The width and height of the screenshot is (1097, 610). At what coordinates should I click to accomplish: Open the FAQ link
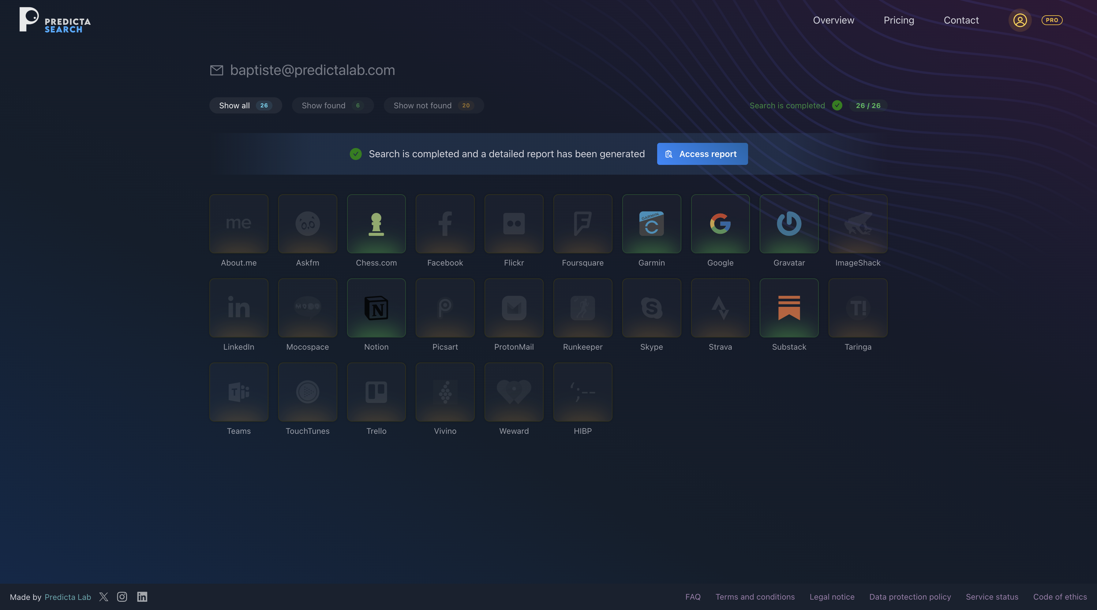coord(693,597)
